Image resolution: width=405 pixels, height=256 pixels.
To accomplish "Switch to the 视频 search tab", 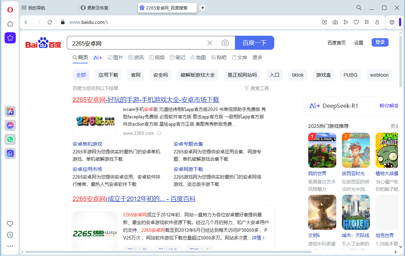I will click(x=157, y=57).
